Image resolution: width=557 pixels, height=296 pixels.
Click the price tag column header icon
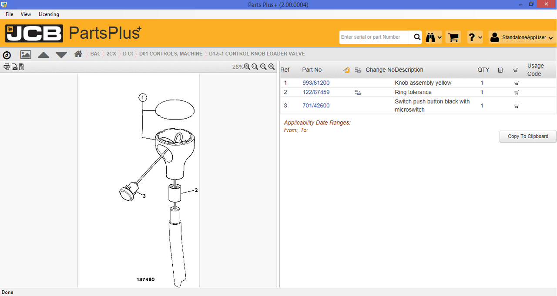click(346, 70)
